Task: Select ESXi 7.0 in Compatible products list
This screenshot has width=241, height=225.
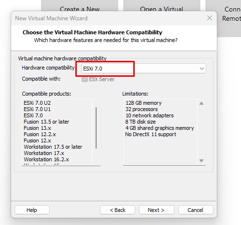Action: [33, 115]
